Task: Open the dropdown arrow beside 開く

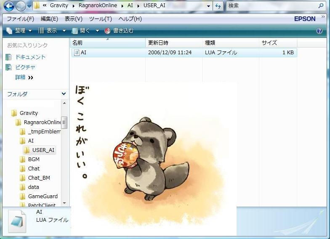Action: pyautogui.click(x=97, y=31)
